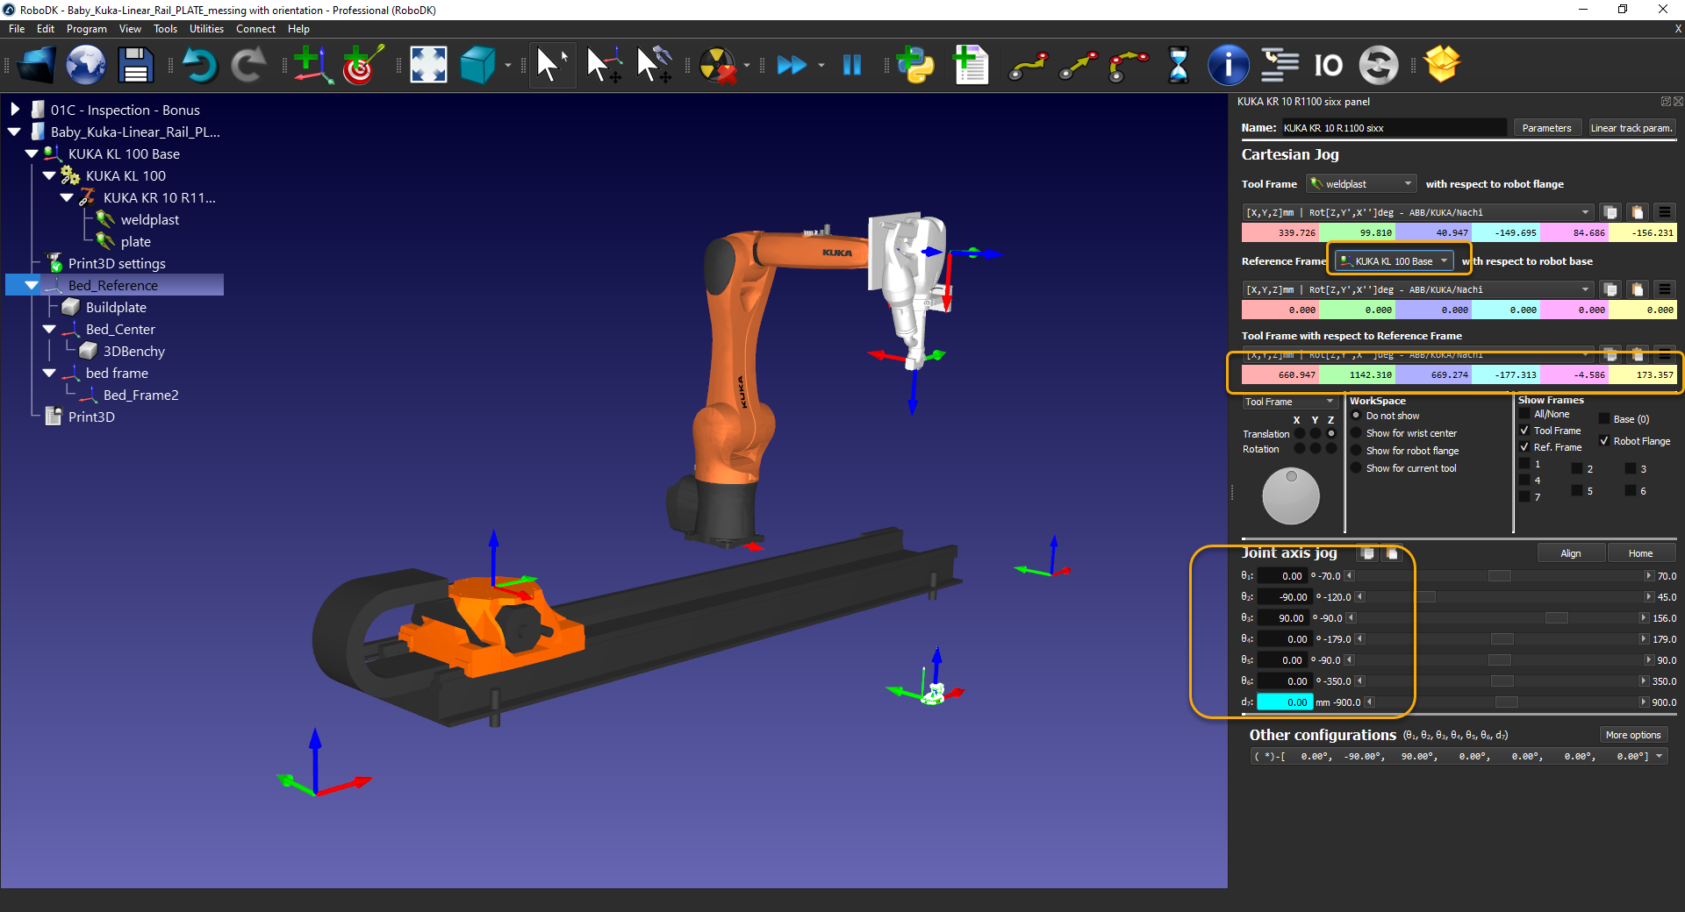This screenshot has width=1685, height=912.
Task: Select 'Show for wrist center' workspace option
Action: tap(1356, 433)
